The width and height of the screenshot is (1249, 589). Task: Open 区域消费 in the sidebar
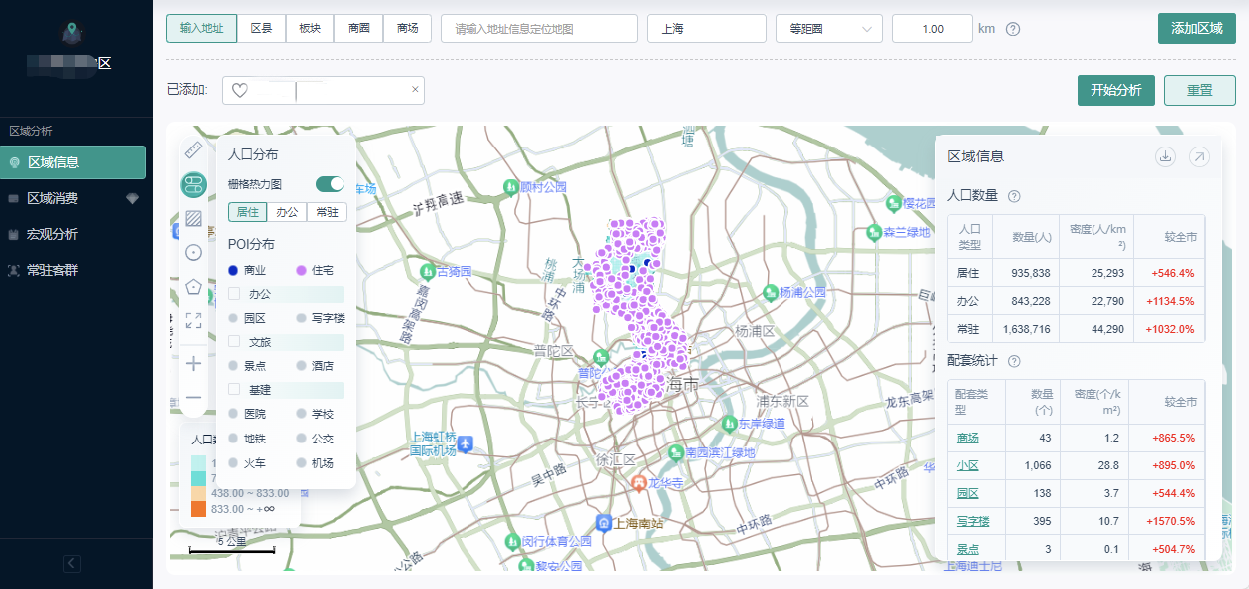click(53, 198)
